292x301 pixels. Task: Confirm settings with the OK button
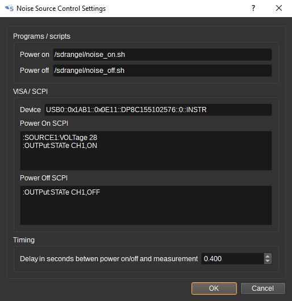pyautogui.click(x=214, y=288)
